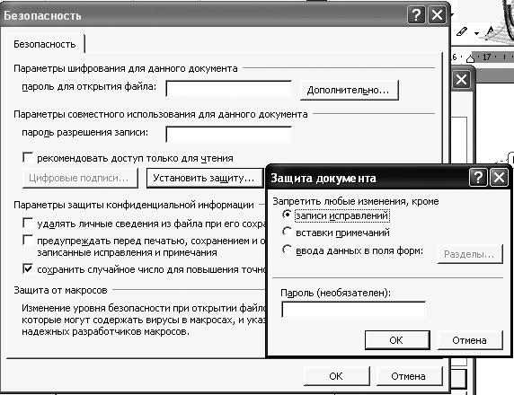Select the вставки примечаний radio option

coord(287,232)
